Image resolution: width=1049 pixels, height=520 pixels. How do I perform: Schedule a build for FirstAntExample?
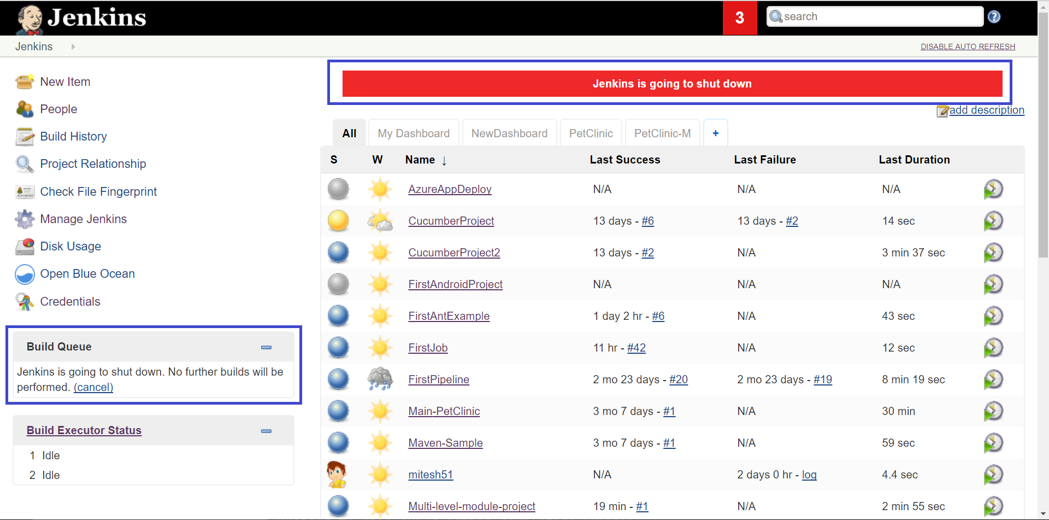point(993,316)
